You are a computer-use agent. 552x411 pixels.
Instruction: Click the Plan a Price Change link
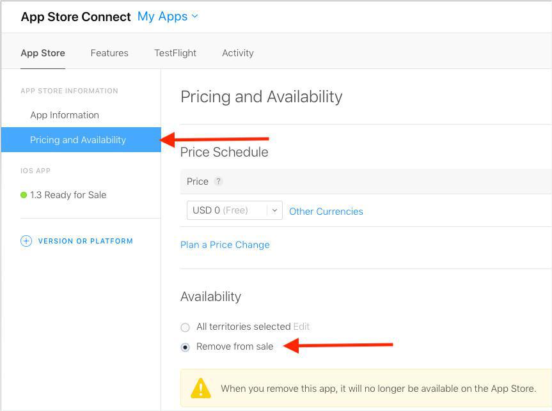tap(225, 245)
